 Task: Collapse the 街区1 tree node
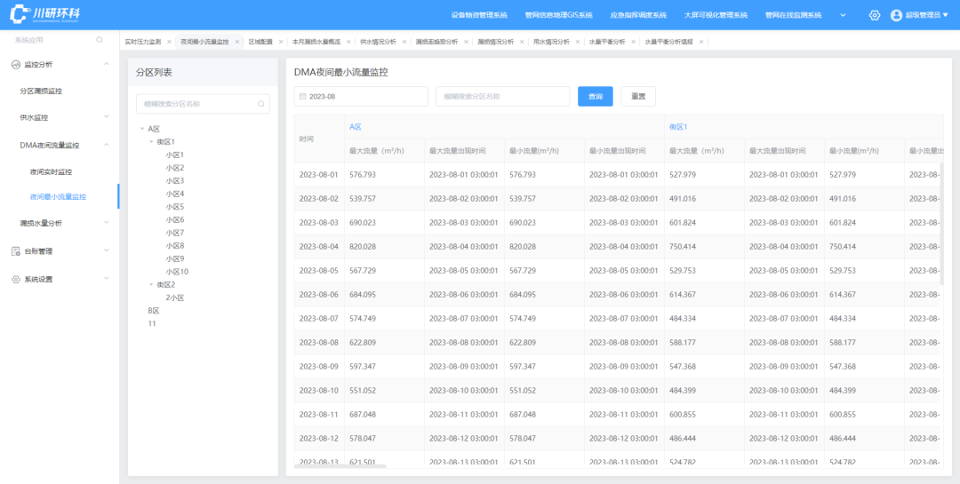(151, 142)
